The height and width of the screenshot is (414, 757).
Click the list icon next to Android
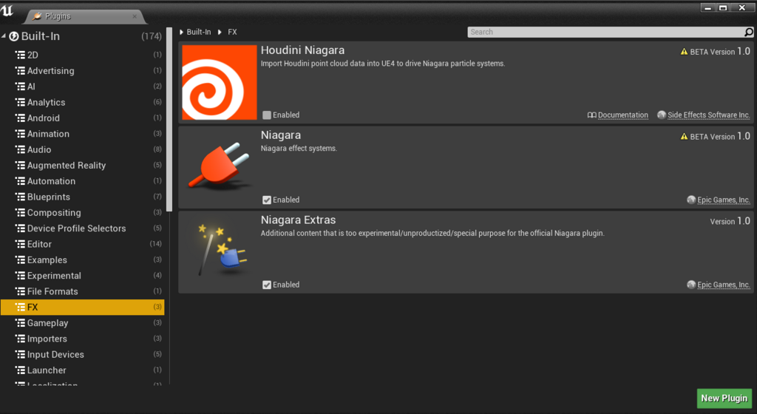click(20, 118)
